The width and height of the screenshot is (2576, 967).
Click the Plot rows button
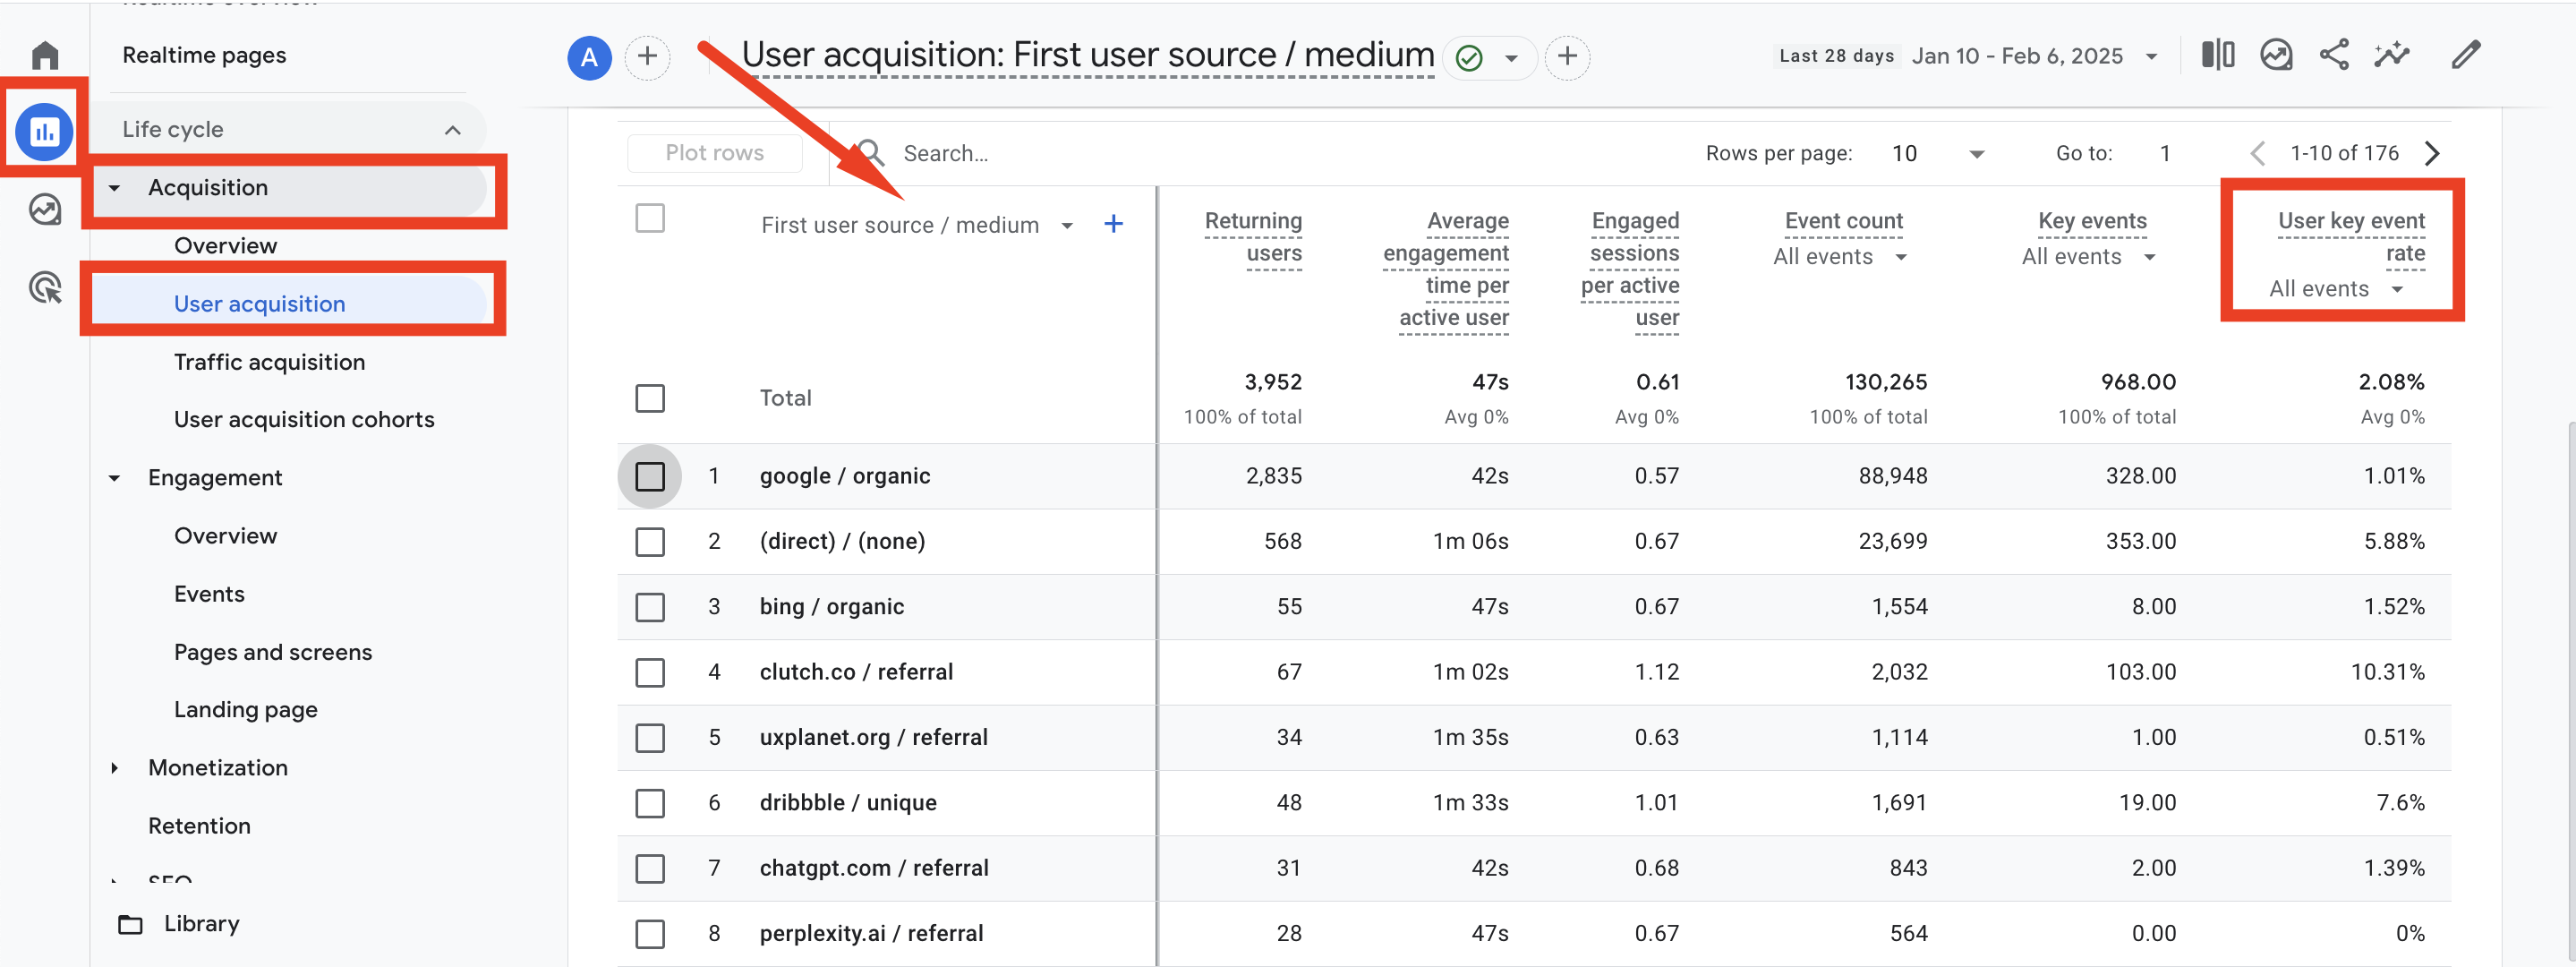point(714,153)
